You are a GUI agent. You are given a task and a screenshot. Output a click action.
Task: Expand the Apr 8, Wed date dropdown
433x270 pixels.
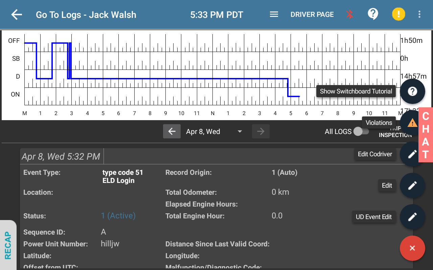click(x=240, y=132)
